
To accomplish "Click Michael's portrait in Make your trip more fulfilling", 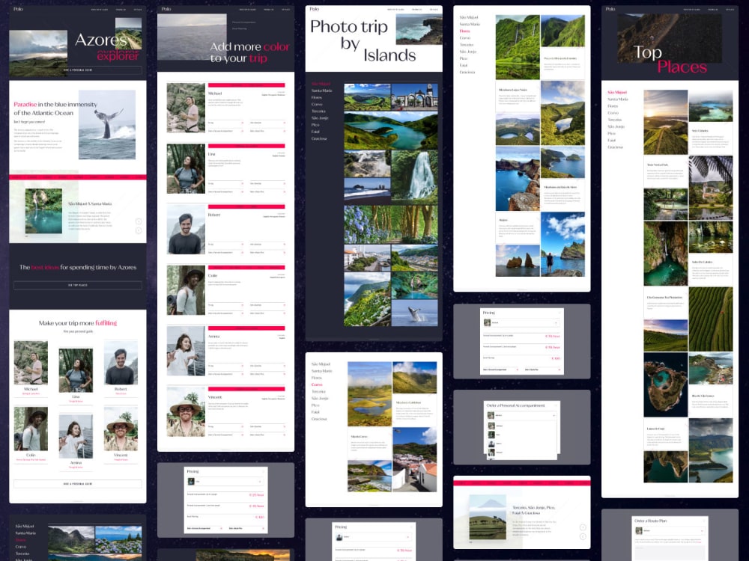I will 31,362.
